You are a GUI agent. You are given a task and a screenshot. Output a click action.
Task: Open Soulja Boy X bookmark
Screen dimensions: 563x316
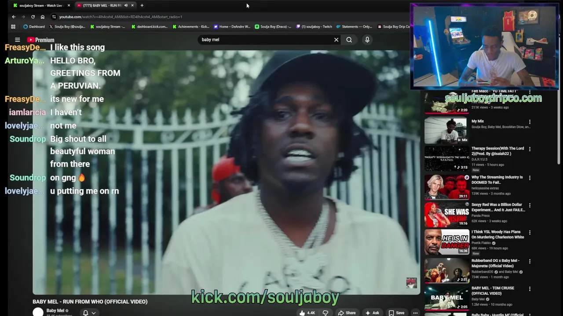67,26
